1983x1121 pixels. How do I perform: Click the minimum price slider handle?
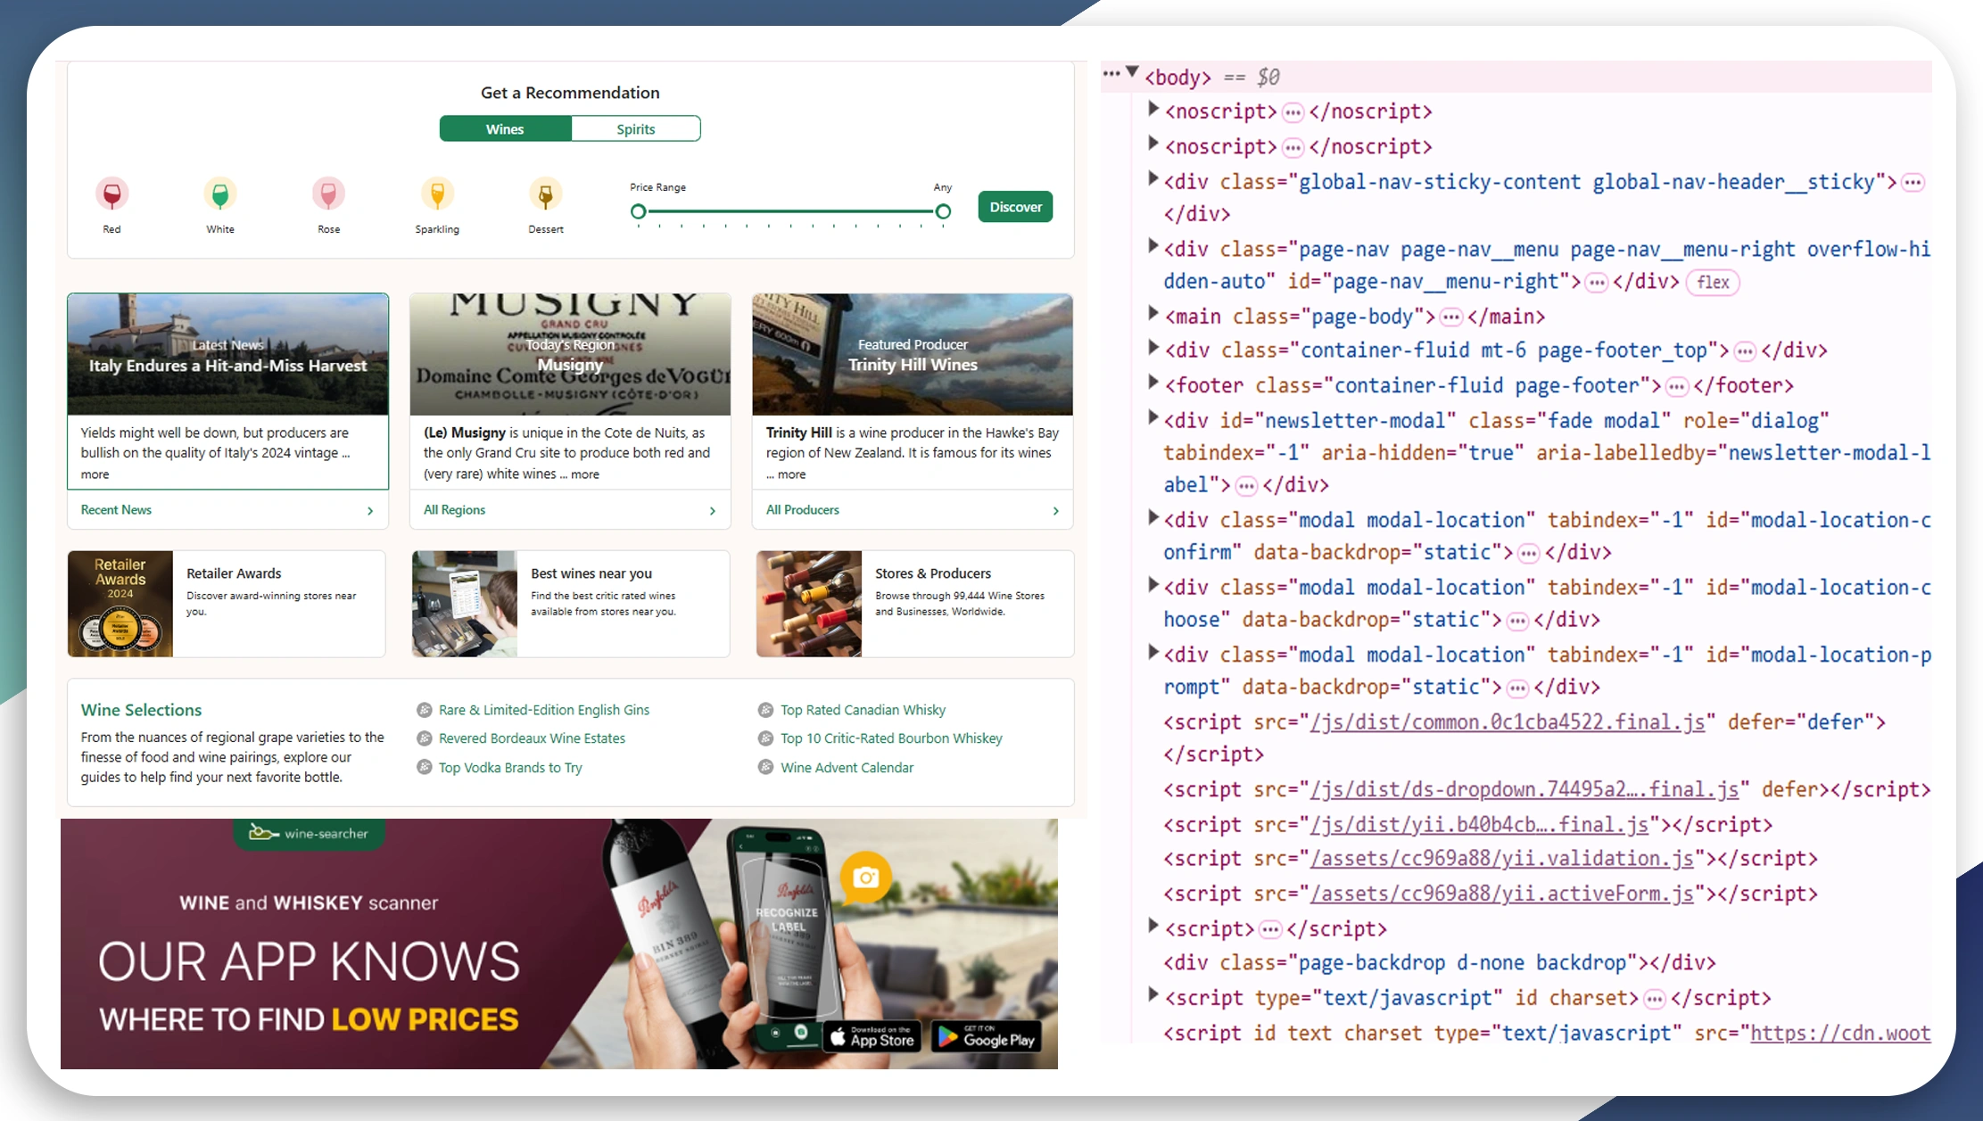tap(638, 211)
